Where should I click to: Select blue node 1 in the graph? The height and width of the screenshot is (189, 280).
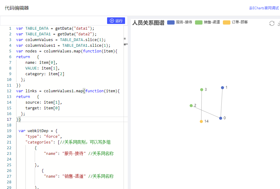[223, 88]
